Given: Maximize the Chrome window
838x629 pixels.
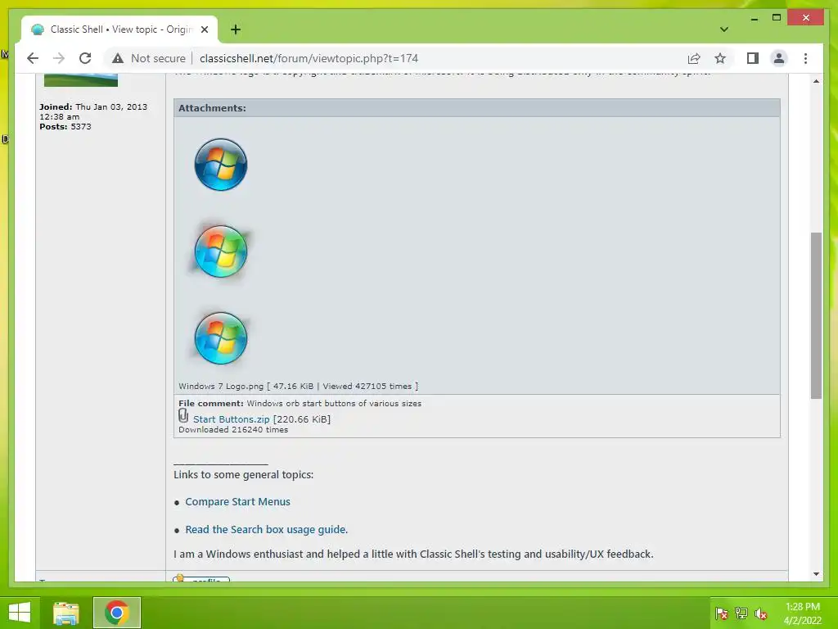Looking at the screenshot, I should coord(777,18).
